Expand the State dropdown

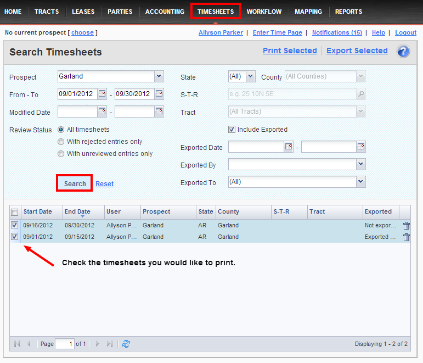tap(251, 76)
